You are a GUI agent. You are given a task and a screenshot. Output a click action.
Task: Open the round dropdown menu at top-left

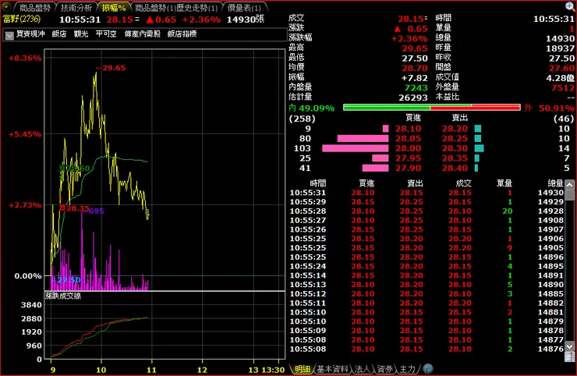point(6,6)
